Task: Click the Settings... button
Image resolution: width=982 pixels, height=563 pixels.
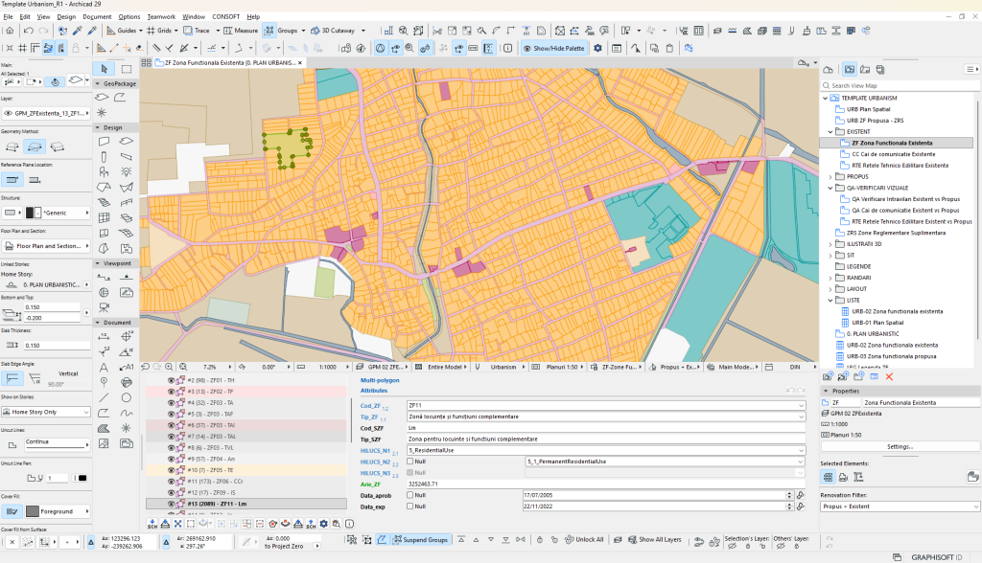Action: (x=900, y=446)
